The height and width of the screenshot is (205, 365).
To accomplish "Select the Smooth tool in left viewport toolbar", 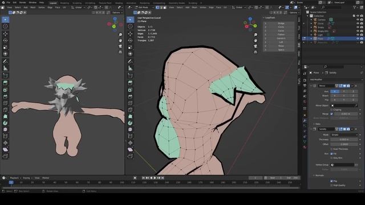I will (5, 130).
